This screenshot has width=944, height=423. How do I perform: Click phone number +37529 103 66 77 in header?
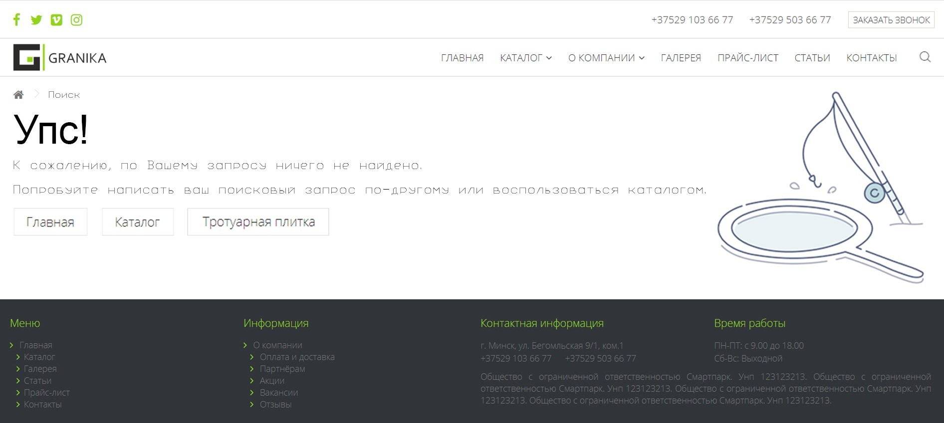(x=692, y=20)
